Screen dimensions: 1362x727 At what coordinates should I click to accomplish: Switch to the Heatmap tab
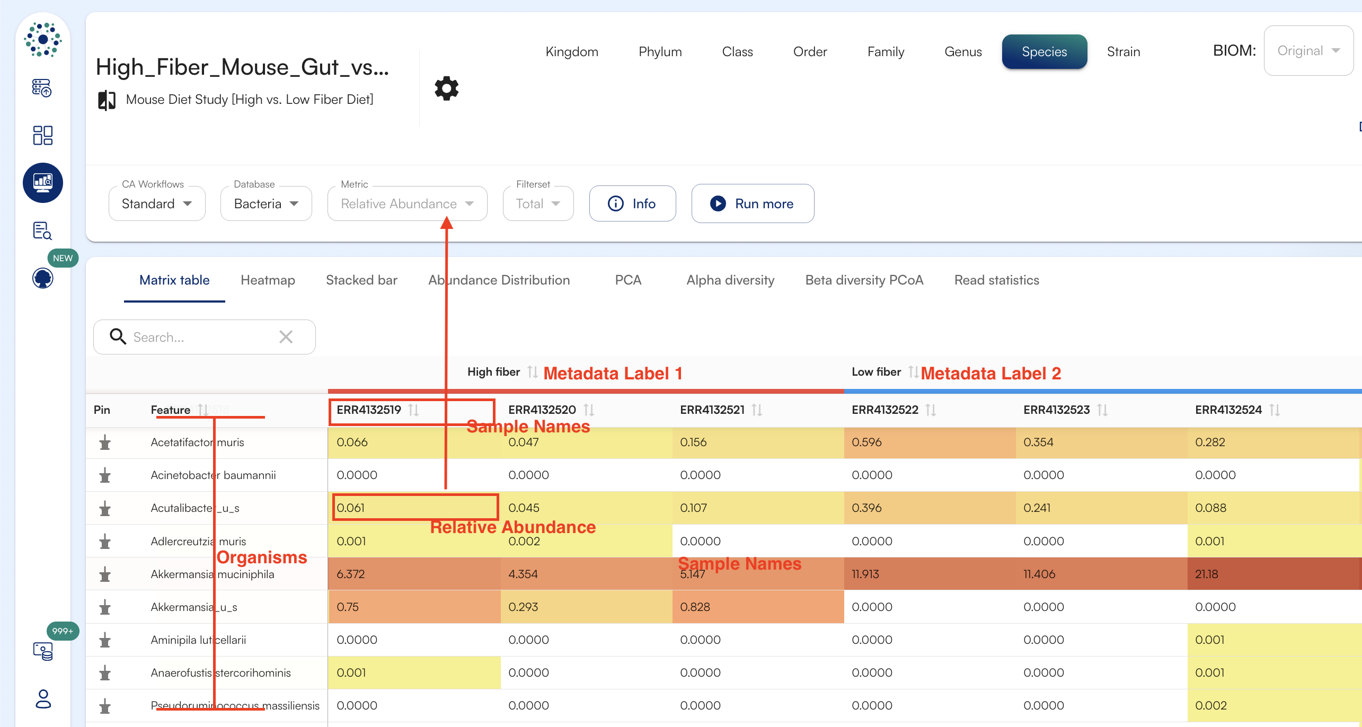coord(268,280)
